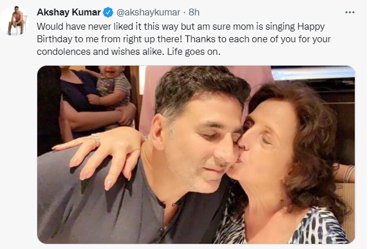Open the tweet's three-dot More menu
This screenshot has width=368, height=249.
pos(350,12)
